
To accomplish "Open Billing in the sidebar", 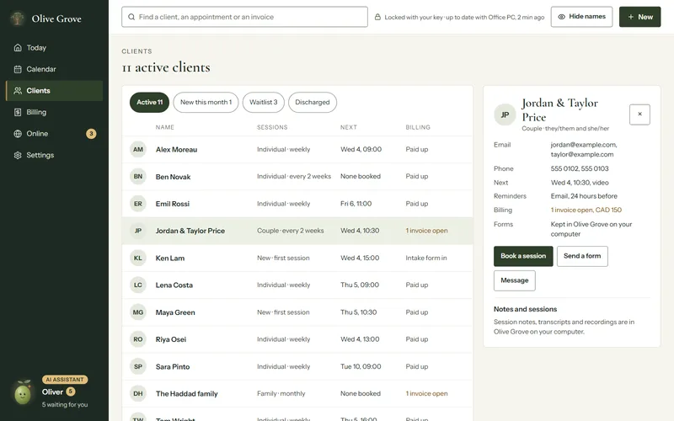I will click(x=54, y=112).
